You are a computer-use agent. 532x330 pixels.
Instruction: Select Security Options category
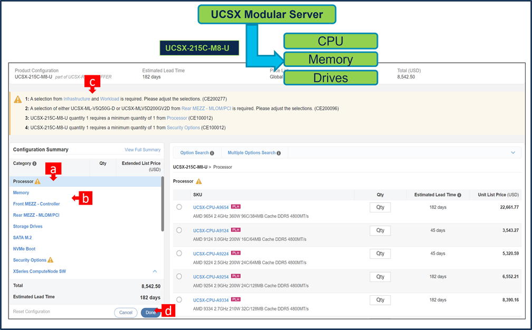[x=30, y=260]
